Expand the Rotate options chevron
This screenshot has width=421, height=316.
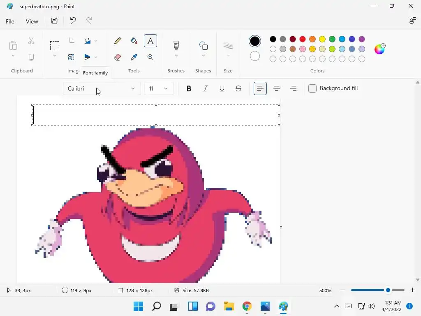(x=96, y=41)
